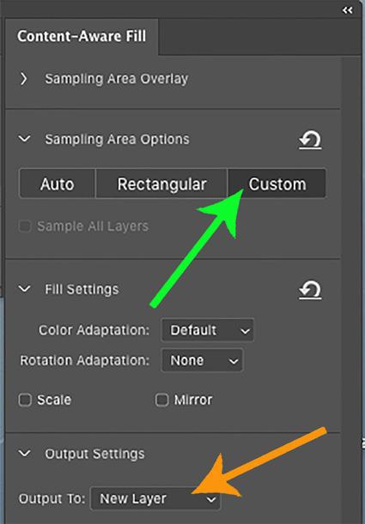The width and height of the screenshot is (365, 524).
Task: Choose the Custom sampling mode
Action: point(277,184)
